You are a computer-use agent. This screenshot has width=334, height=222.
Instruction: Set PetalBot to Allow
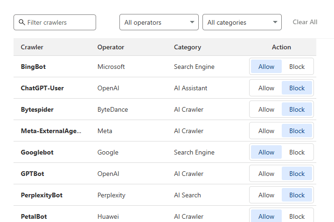tap(266, 216)
